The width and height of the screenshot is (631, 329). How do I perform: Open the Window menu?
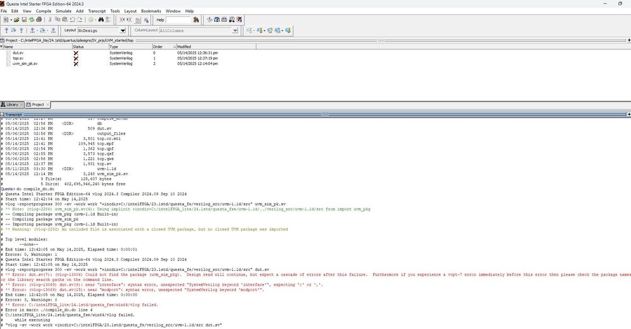click(x=173, y=11)
